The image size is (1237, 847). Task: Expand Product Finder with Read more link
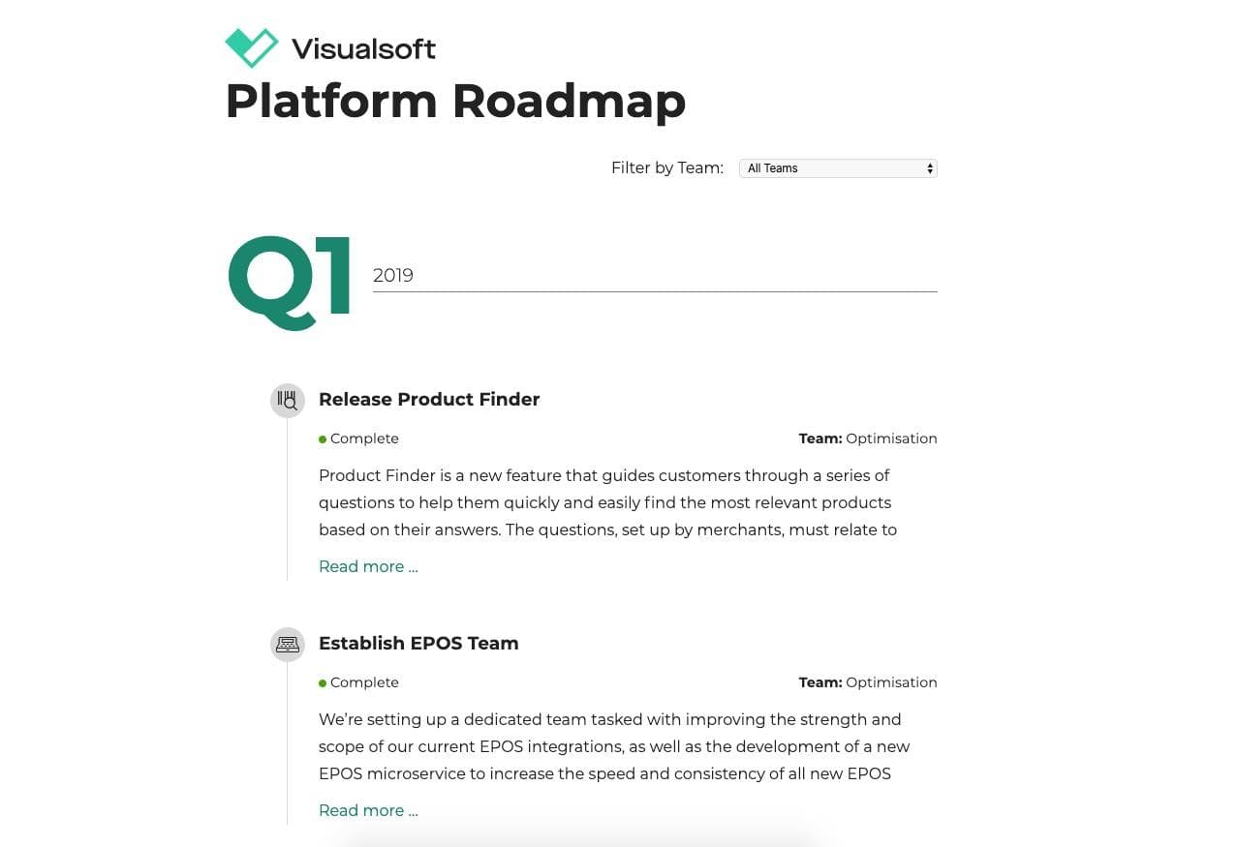click(368, 566)
